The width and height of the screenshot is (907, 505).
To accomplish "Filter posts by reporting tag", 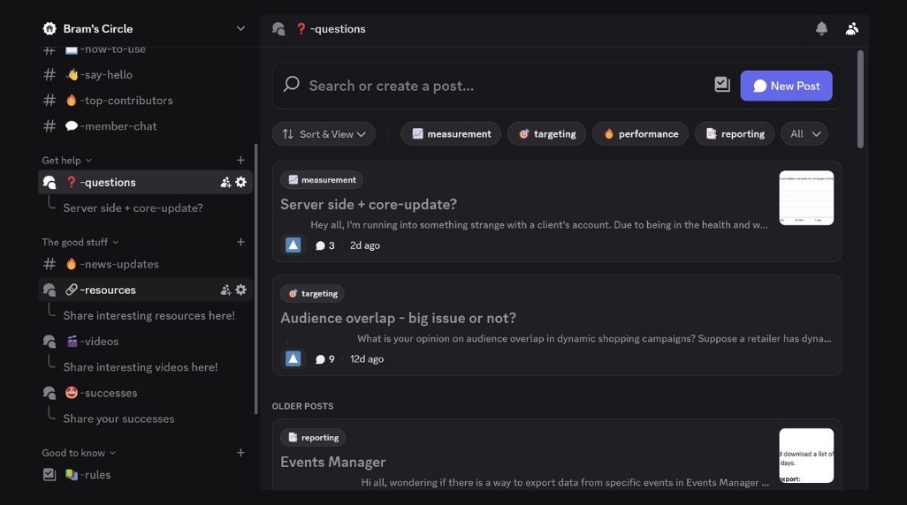I will (x=735, y=134).
